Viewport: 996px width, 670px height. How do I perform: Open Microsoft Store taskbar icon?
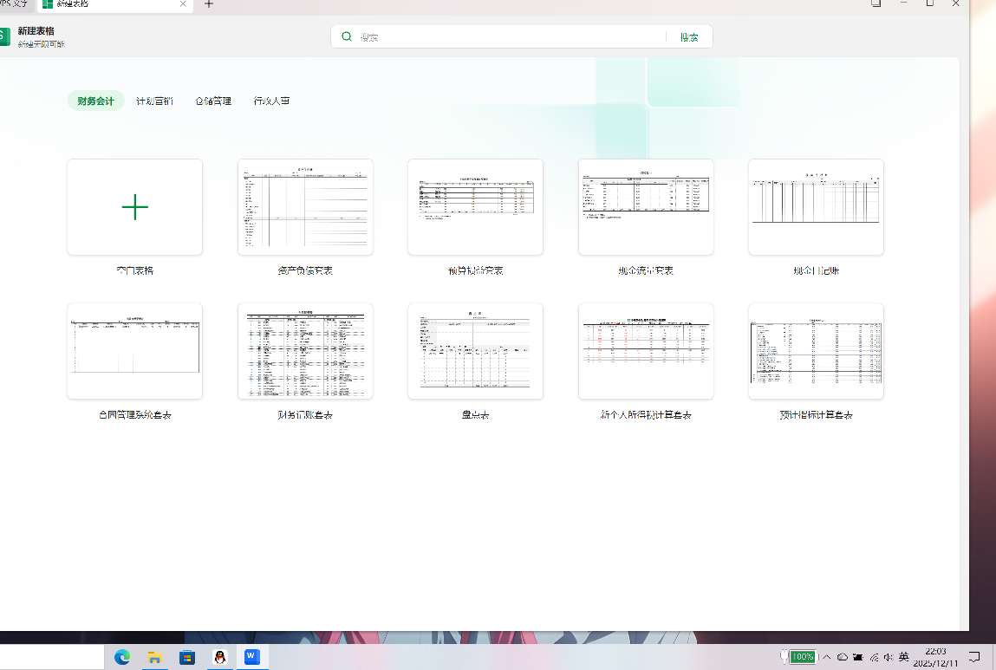187,657
